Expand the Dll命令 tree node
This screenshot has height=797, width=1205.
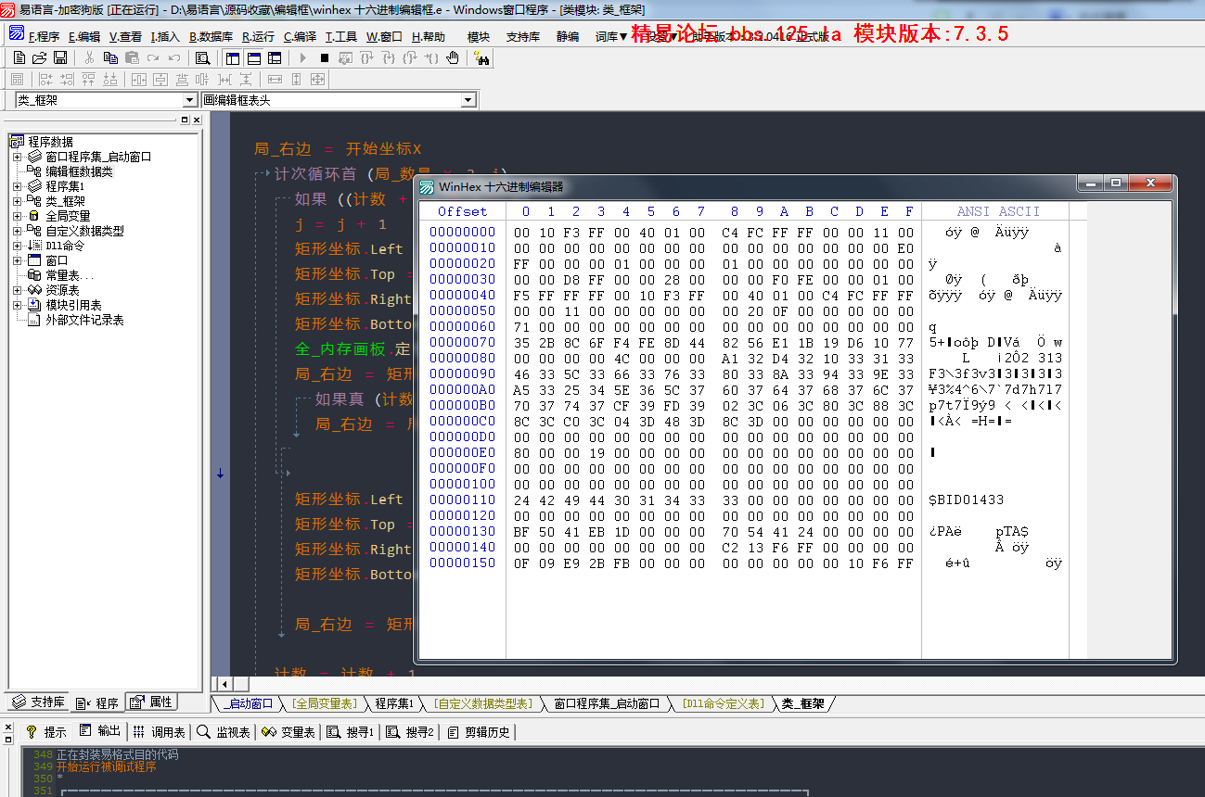coord(18,246)
